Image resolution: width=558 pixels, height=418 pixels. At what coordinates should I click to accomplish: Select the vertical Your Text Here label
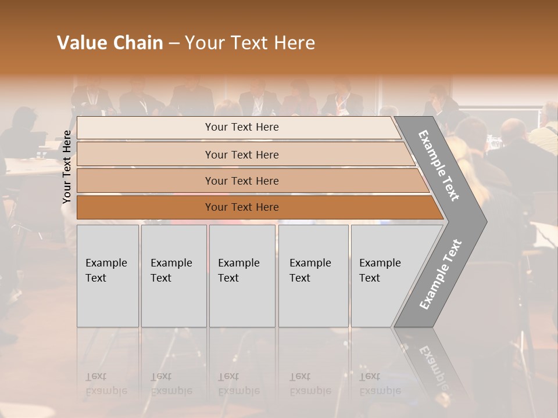(x=67, y=167)
